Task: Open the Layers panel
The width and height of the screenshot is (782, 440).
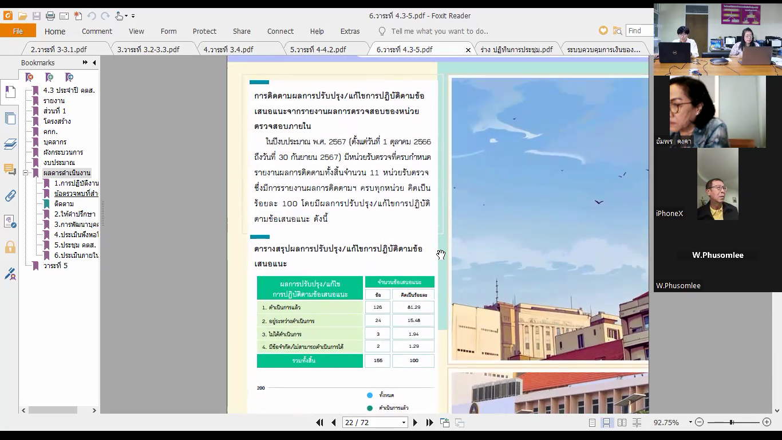Action: pos(10,144)
